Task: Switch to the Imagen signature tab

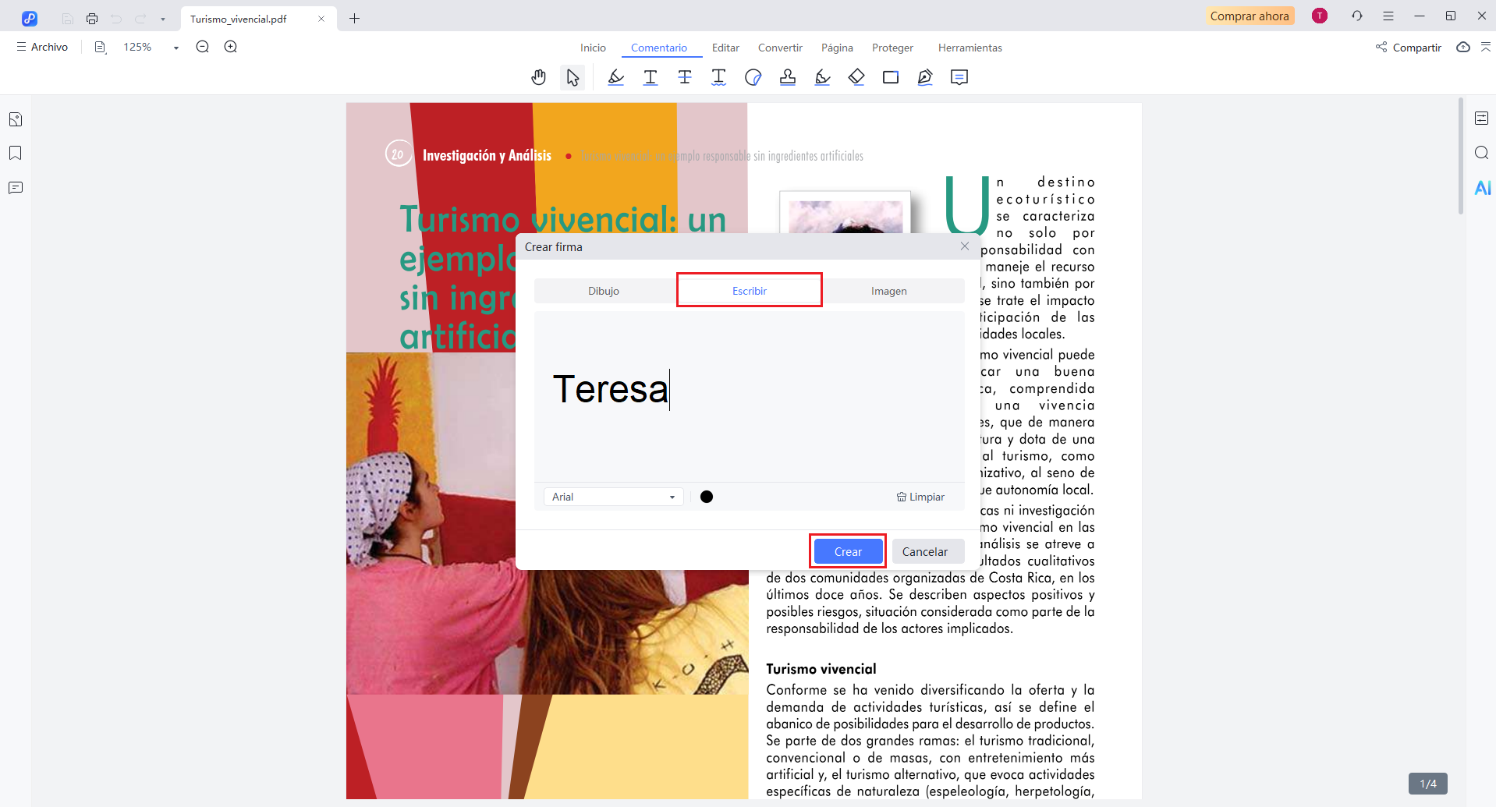Action: click(x=889, y=290)
